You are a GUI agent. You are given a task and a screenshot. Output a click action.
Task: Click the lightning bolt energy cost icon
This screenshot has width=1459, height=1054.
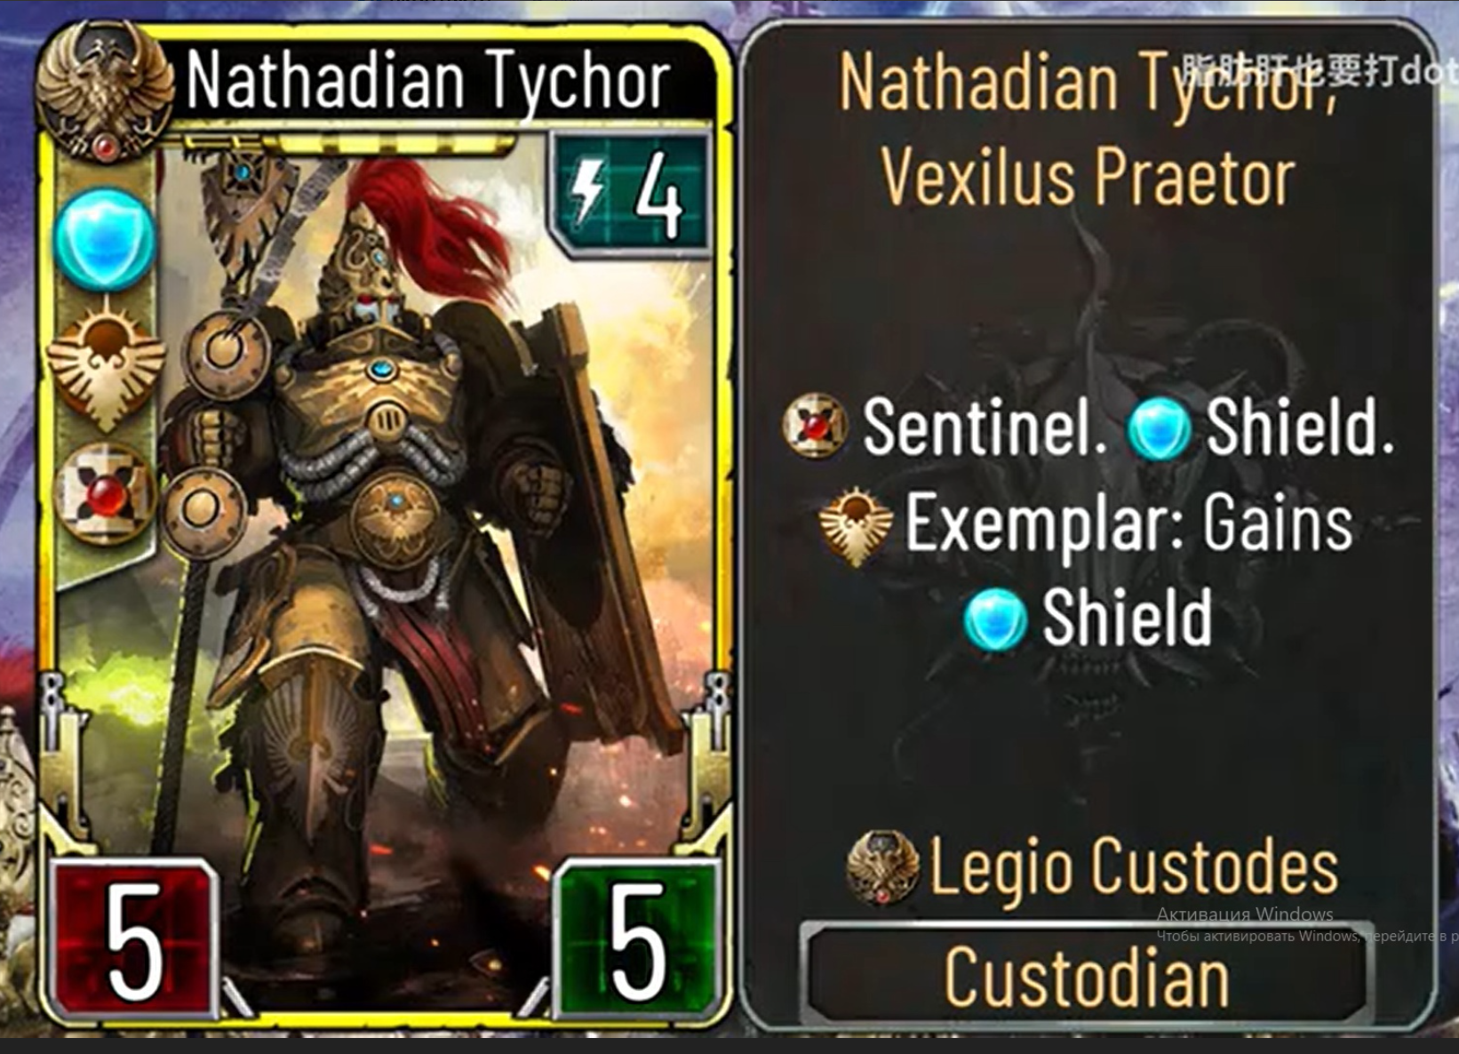tap(587, 193)
